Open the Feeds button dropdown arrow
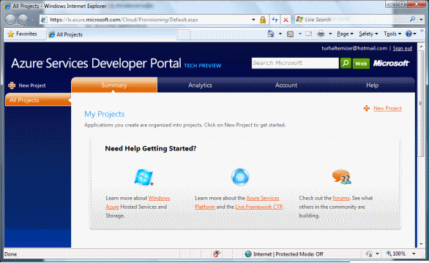Viewport: 429px width, 263px height. click(300, 34)
